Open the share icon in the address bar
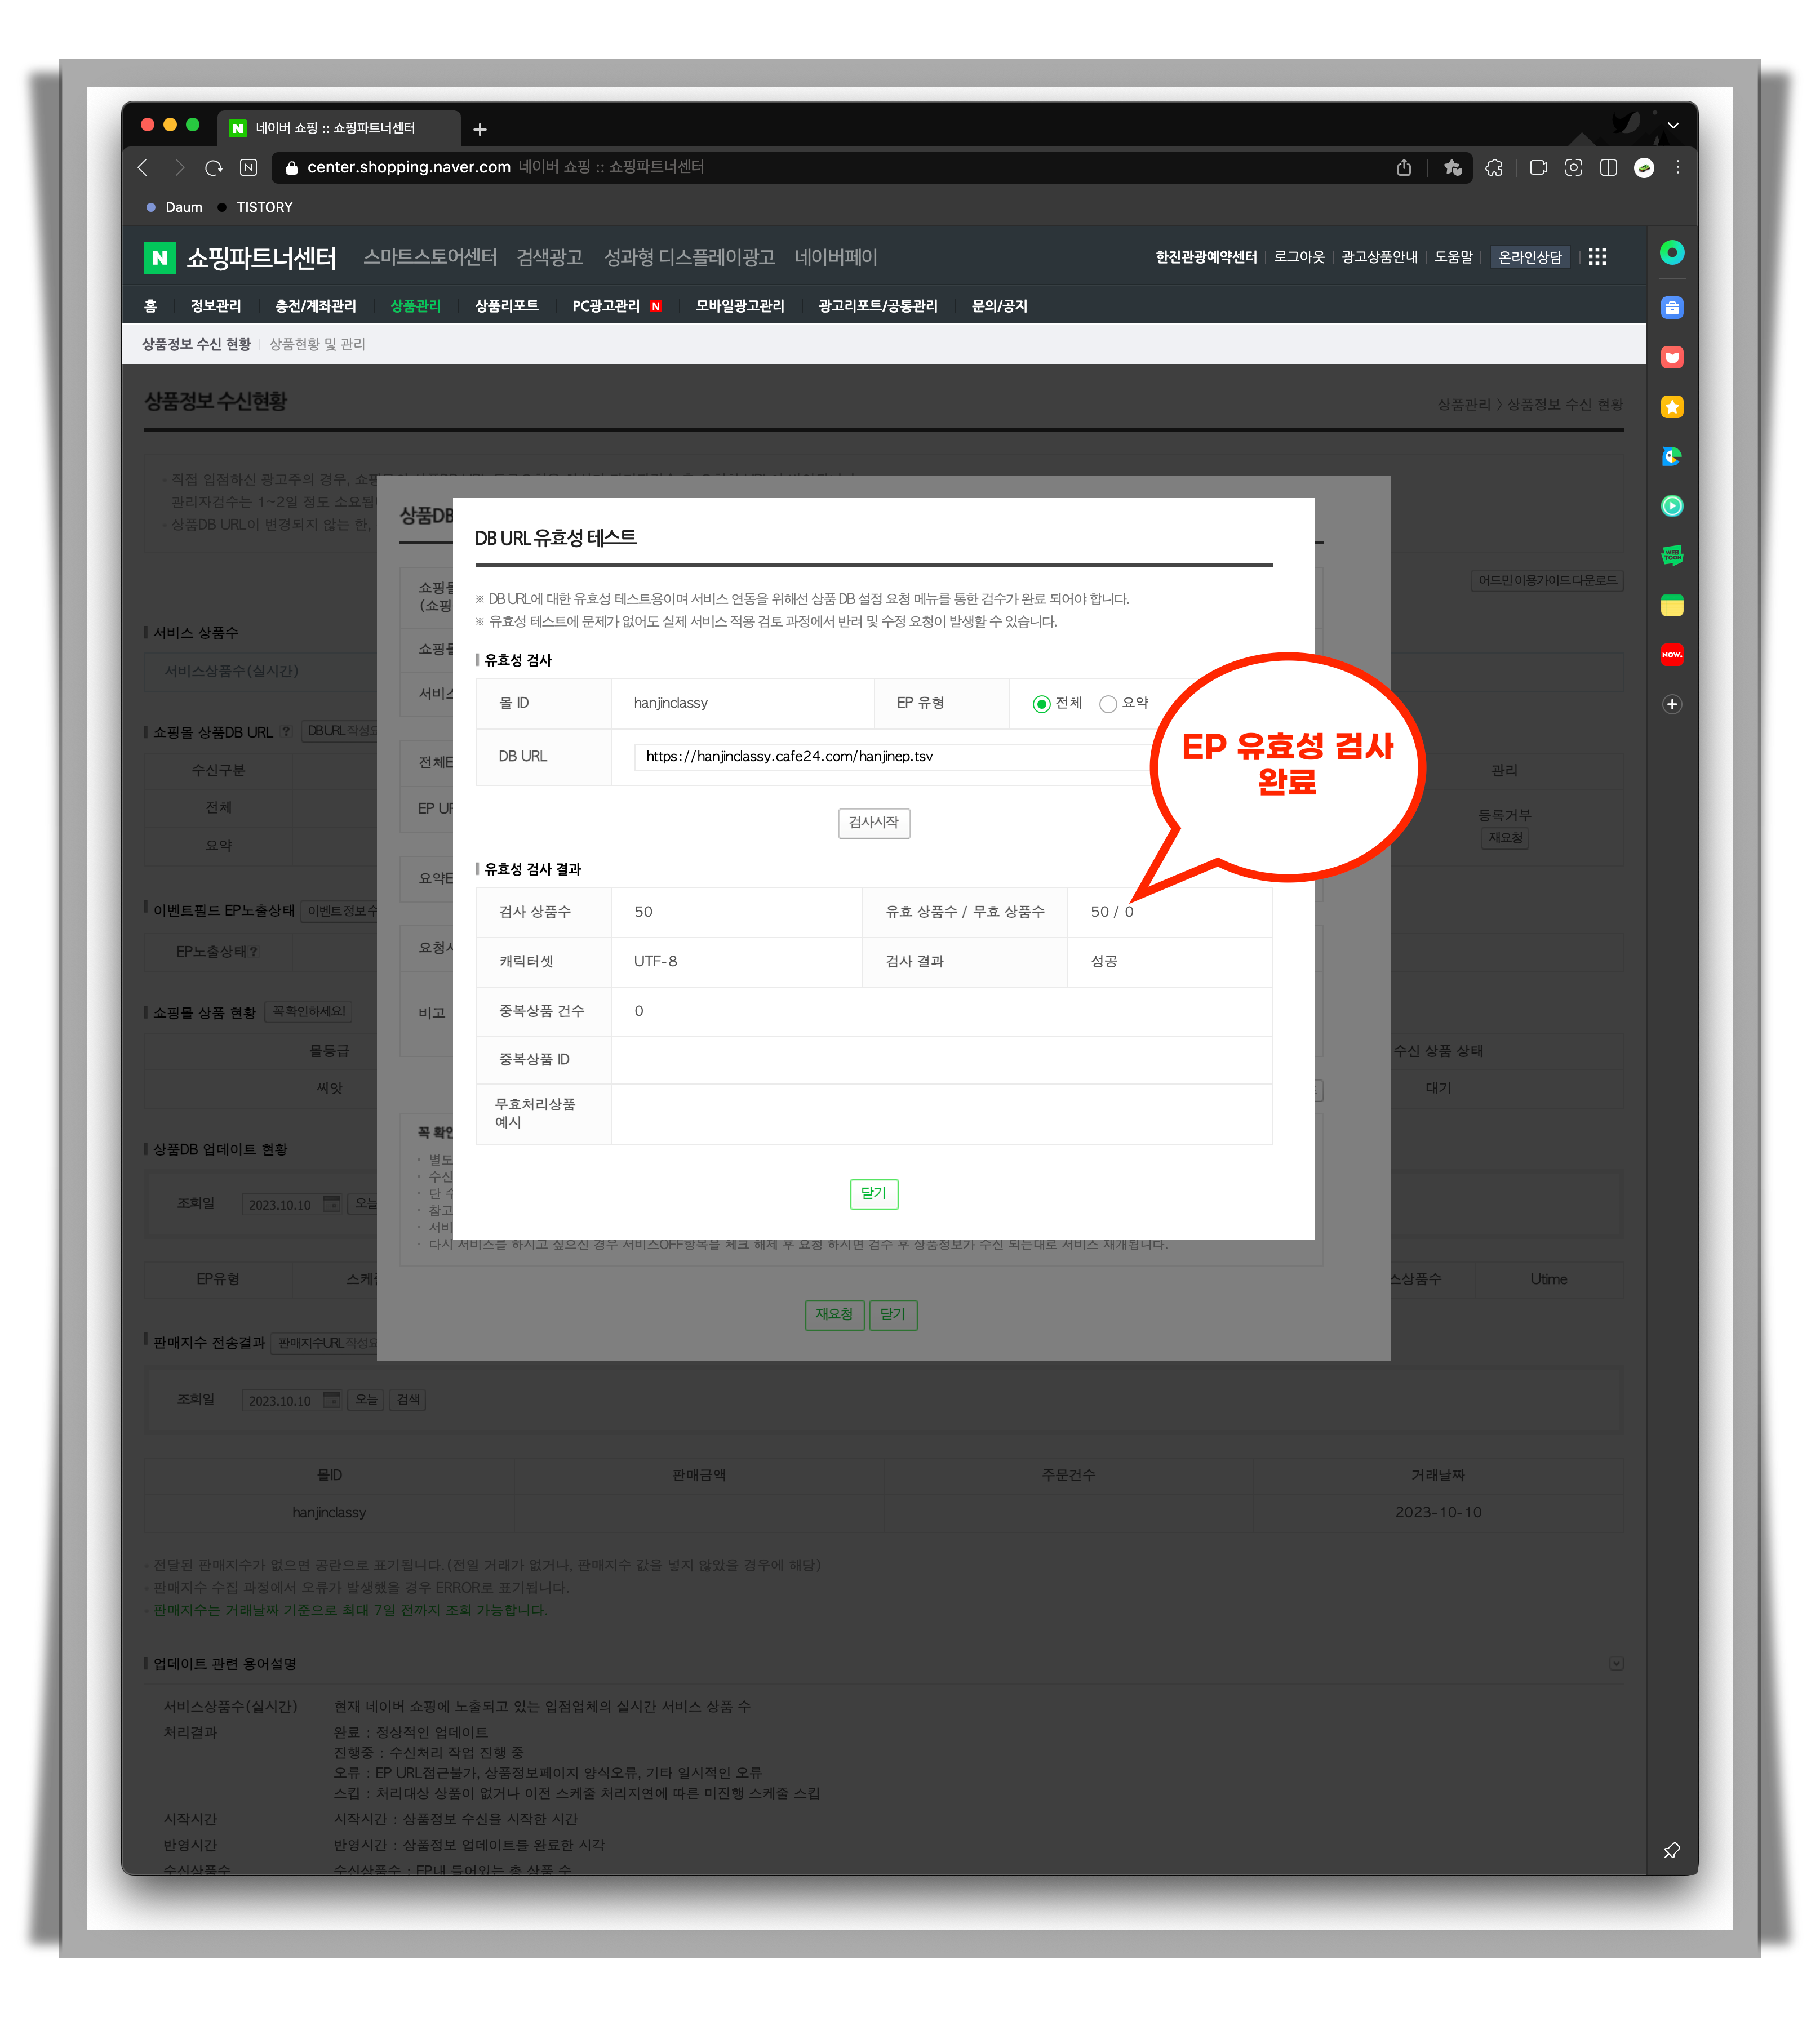Screen dimensions: 1820x2017 tap(1404, 167)
